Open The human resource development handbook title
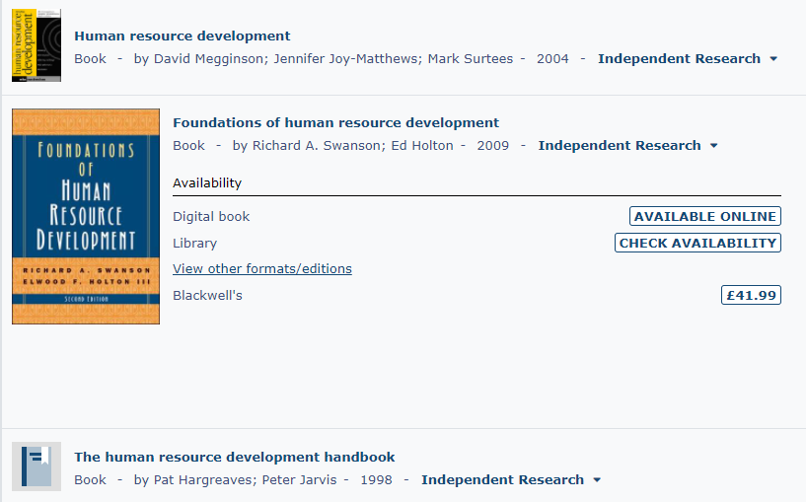This screenshot has height=502, width=806. tap(235, 458)
